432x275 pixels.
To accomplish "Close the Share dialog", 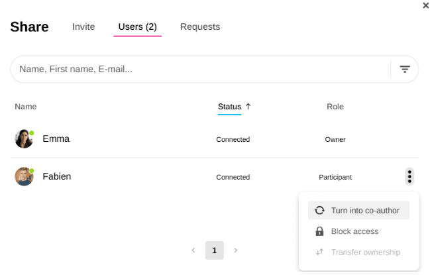I will click(425, 5).
